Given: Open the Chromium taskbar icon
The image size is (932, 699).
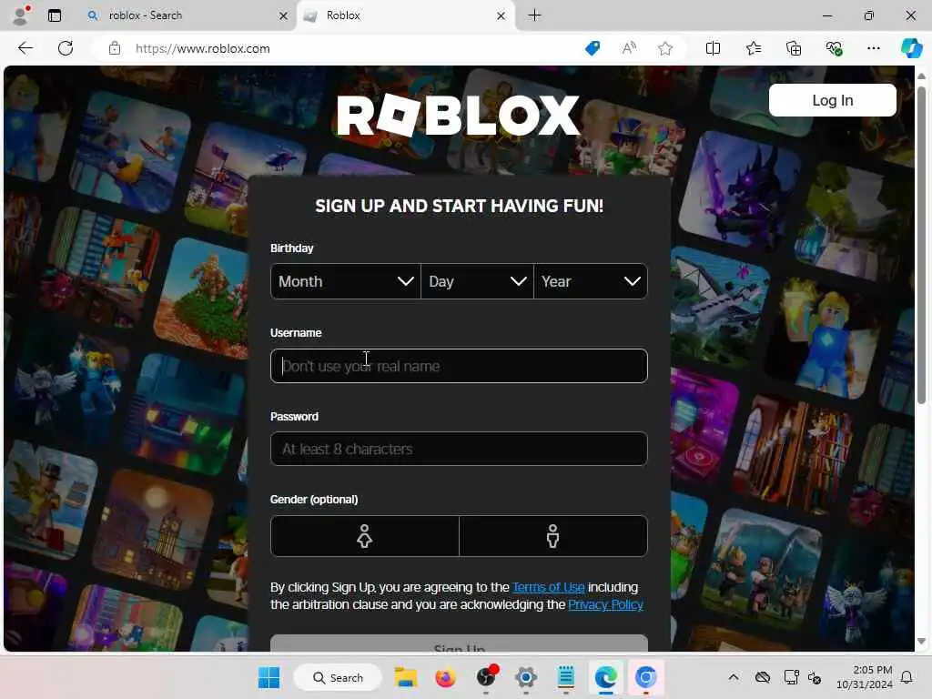Looking at the screenshot, I should (645, 677).
